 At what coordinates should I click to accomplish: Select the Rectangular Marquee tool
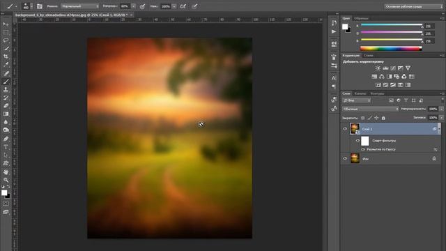click(x=6, y=32)
